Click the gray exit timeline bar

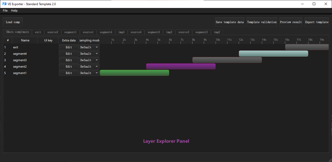(307, 47)
